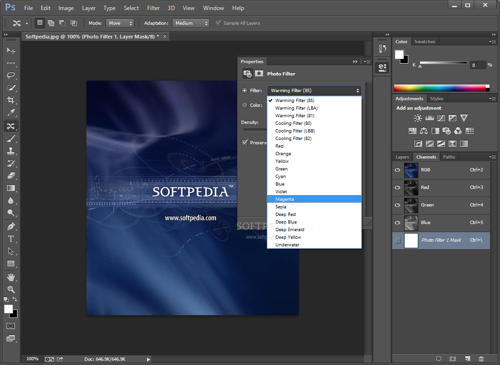Select the Path Selection tool
This screenshot has width=500, height=365.
tap(11, 251)
